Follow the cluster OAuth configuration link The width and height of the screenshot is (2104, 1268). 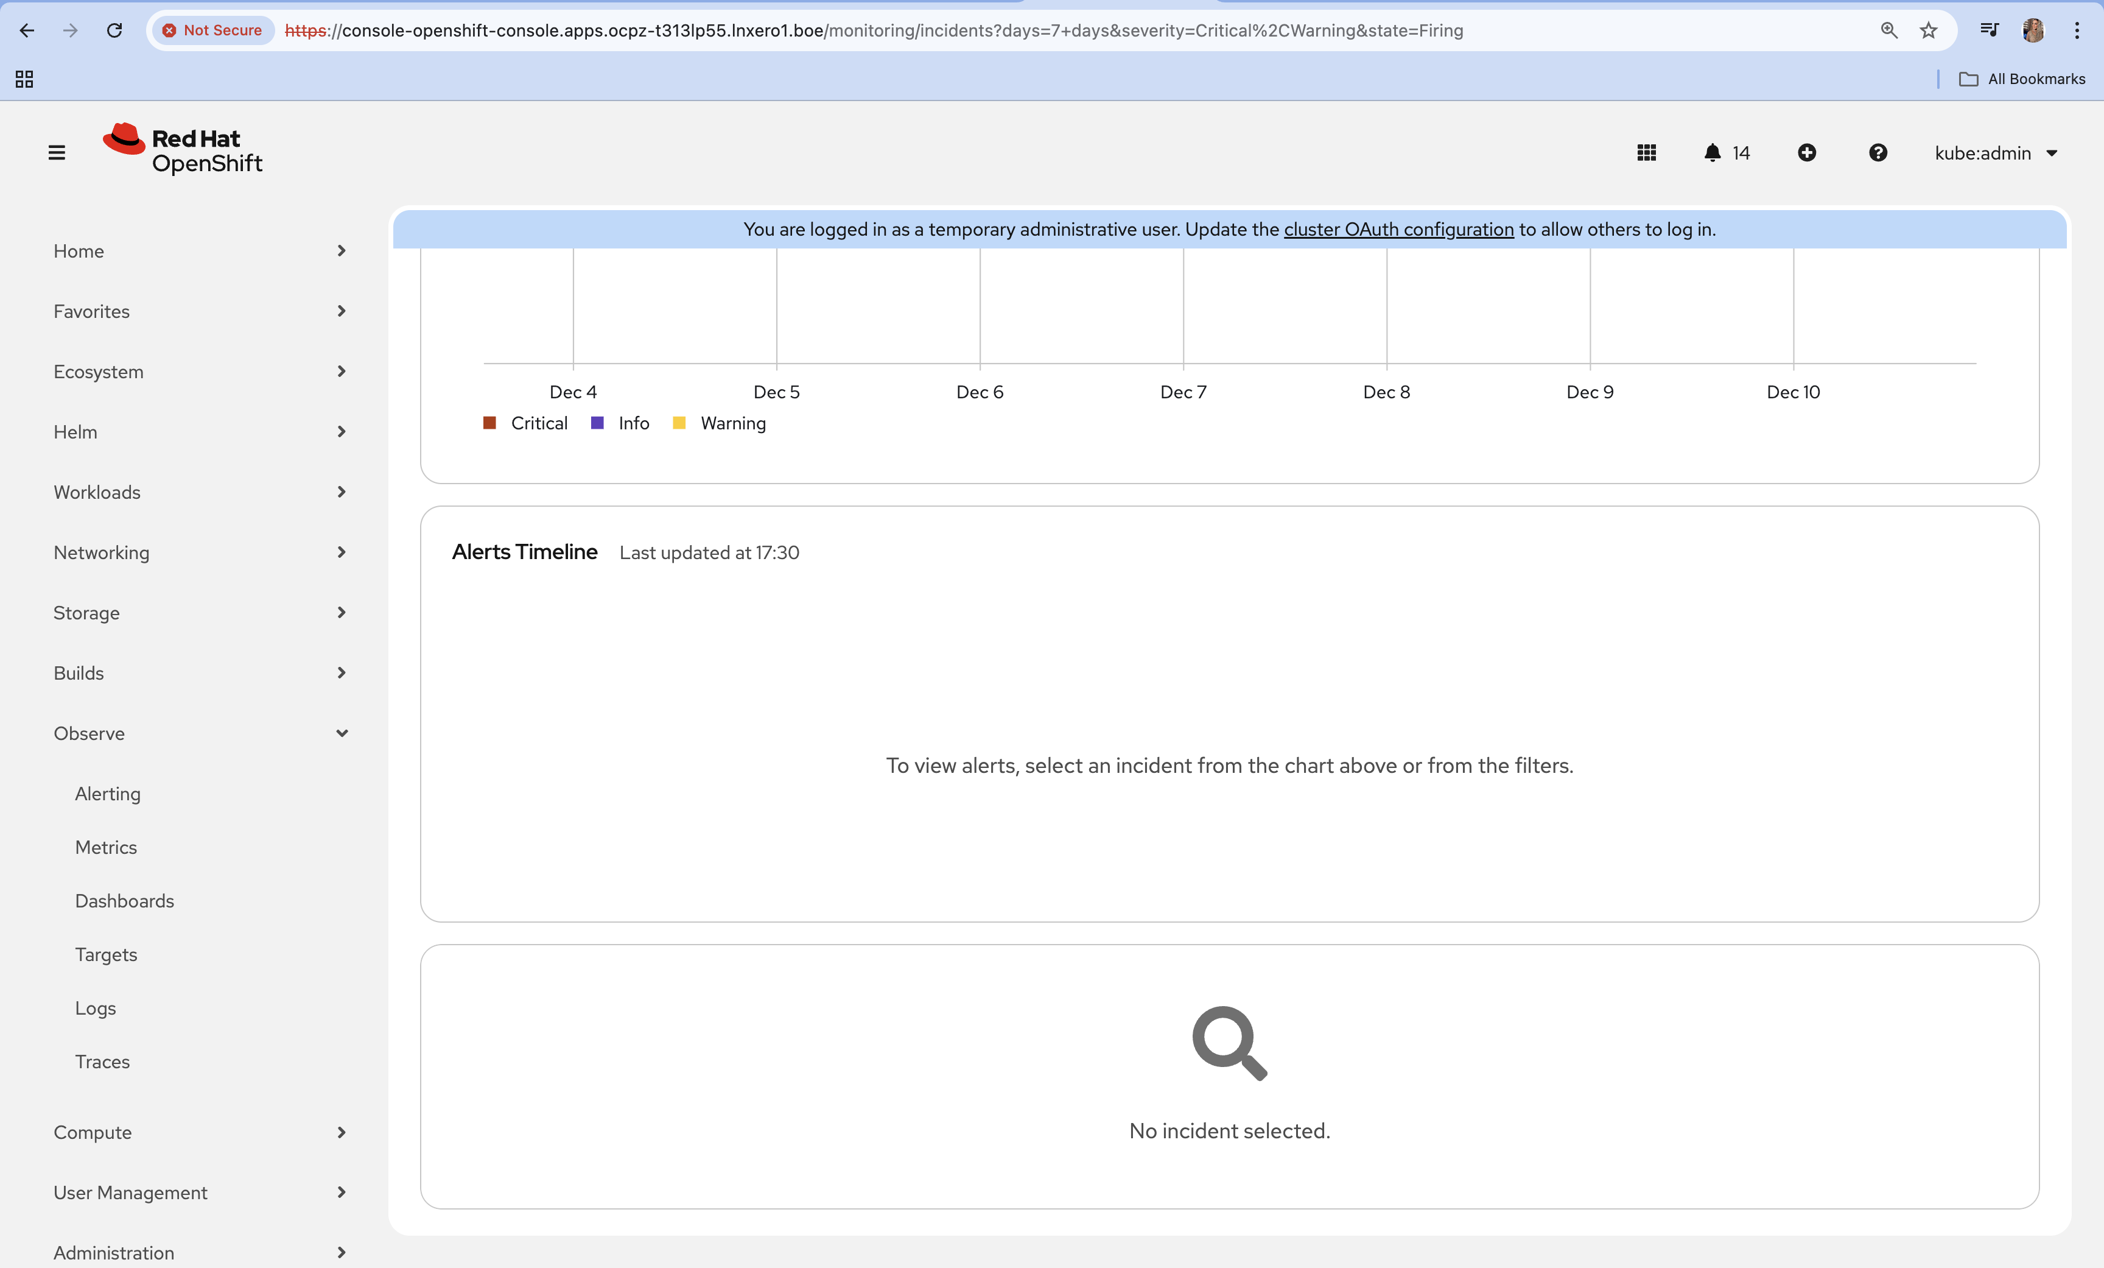(x=1398, y=229)
